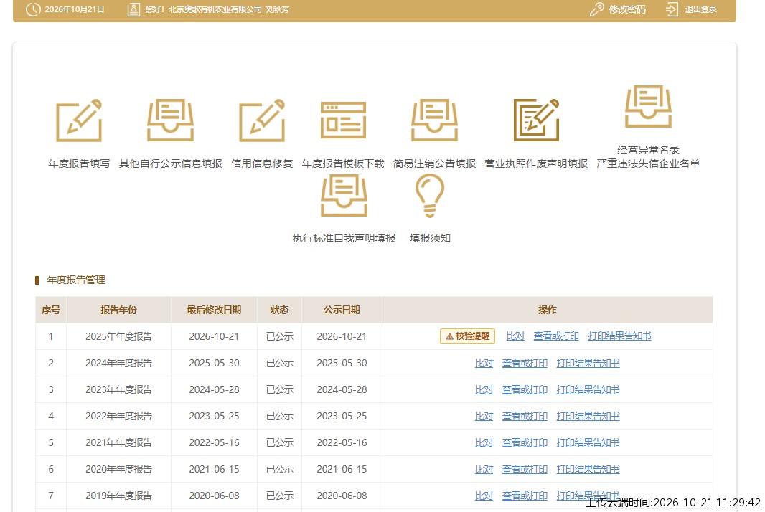The height and width of the screenshot is (512, 765).
Task: Open the 经营异常名录 严重违法失信企业名单 icon
Action: (x=648, y=106)
